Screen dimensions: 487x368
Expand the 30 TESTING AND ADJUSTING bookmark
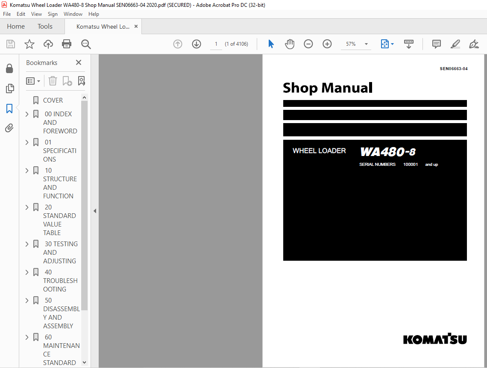27,244
